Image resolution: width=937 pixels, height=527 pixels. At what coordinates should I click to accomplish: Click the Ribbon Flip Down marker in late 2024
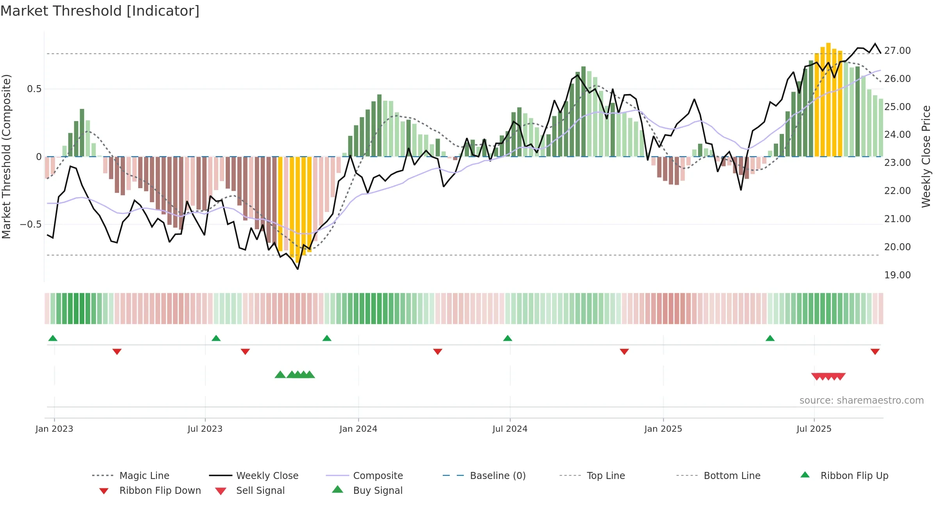624,352
